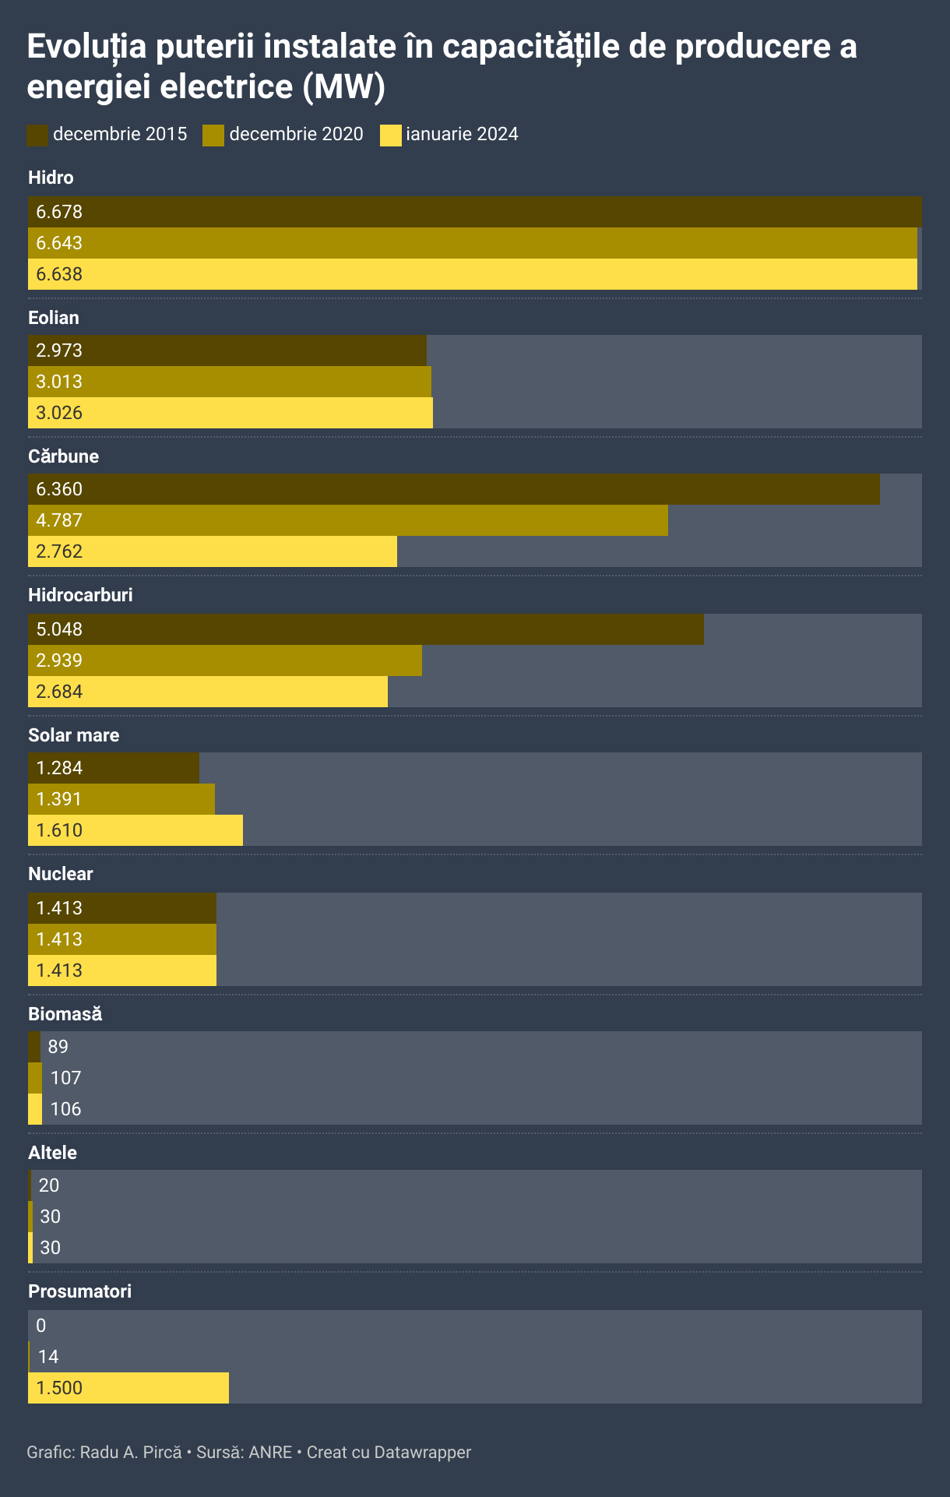Click the Biomasă 107 value label
This screenshot has height=1497, width=950.
coord(65,1078)
